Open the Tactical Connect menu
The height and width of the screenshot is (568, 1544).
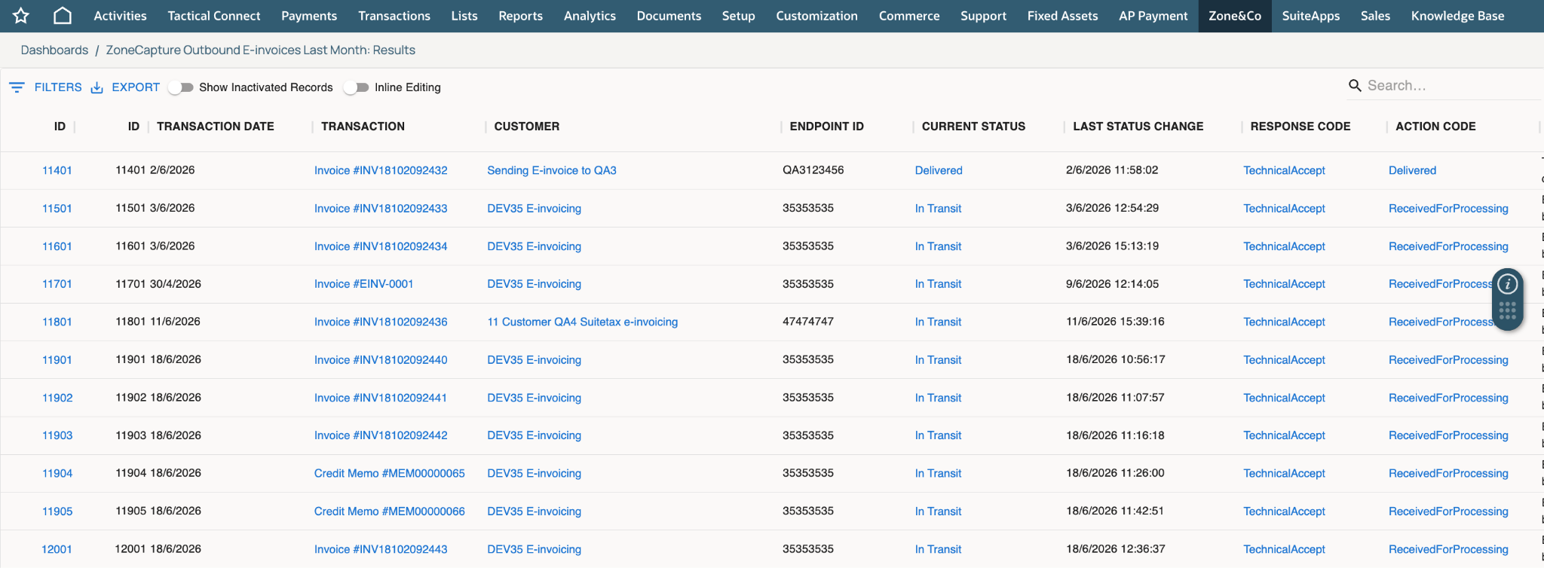214,16
